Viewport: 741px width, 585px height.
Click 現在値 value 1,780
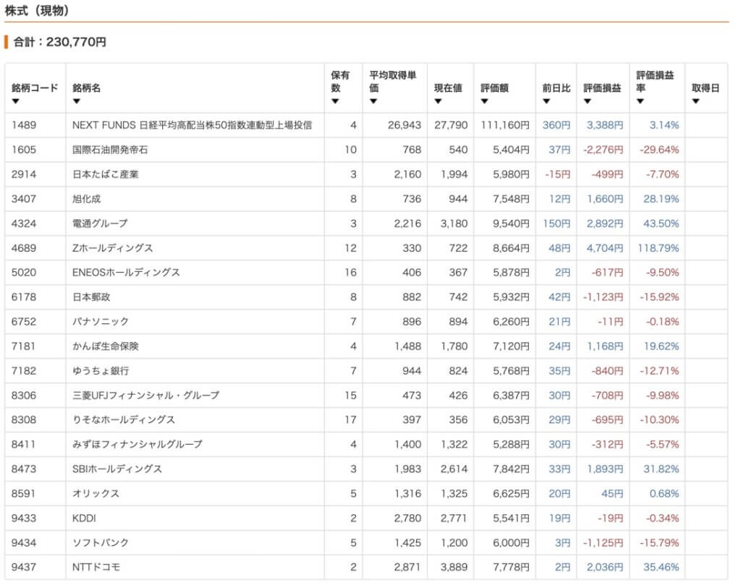coord(454,346)
